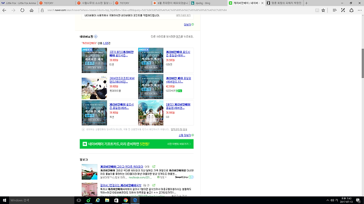The width and height of the screenshot is (364, 204).
Task: Toggle the Korean IME indicator in the tray
Action: pyautogui.click(x=336, y=200)
